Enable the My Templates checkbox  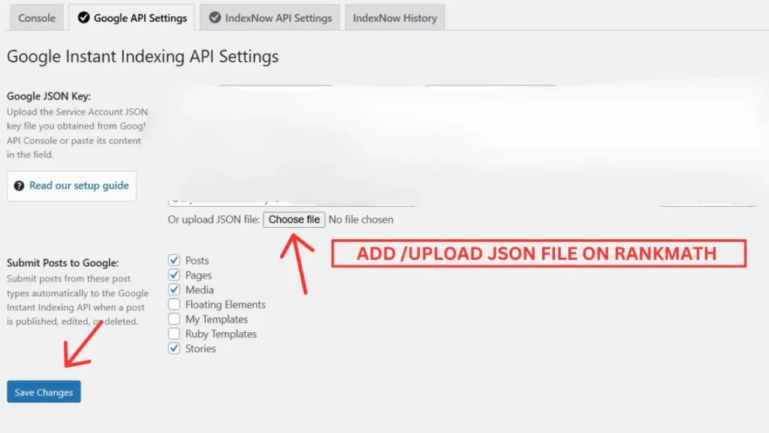click(x=174, y=319)
